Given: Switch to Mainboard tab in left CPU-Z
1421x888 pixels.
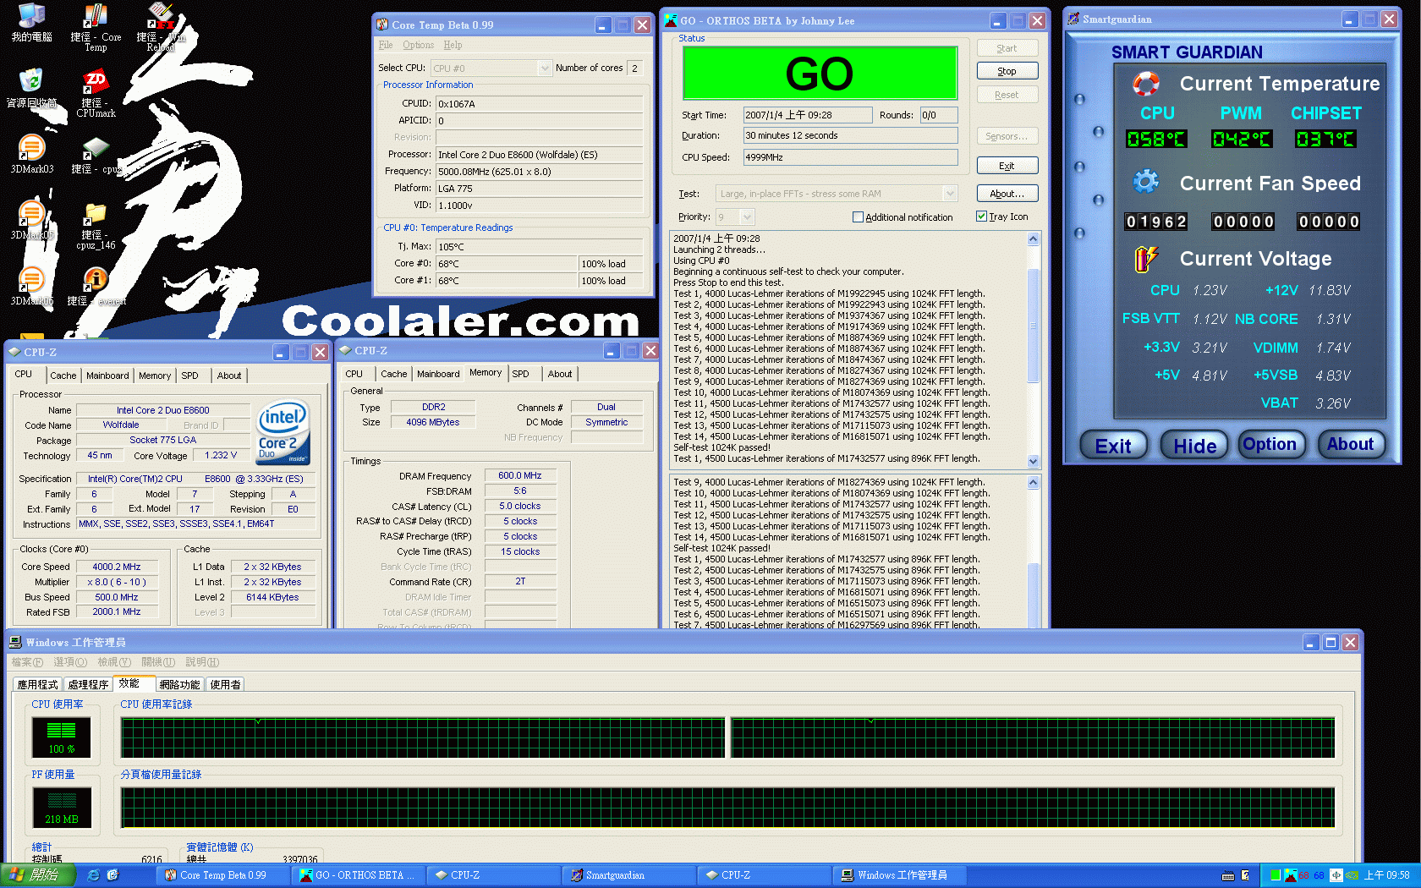Looking at the screenshot, I should coord(107,375).
